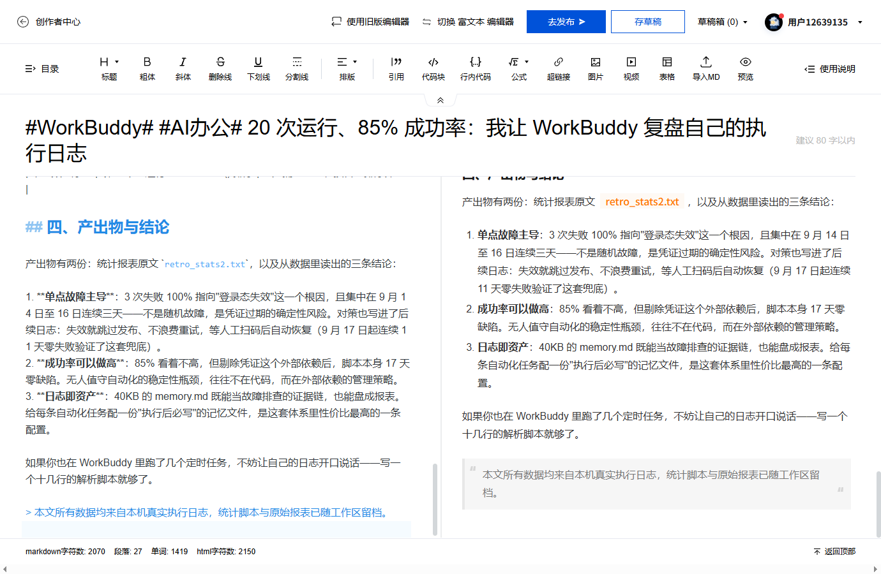Viewport: 881px width, 574px height.
Task: Insert a 表格 table
Action: click(x=667, y=69)
